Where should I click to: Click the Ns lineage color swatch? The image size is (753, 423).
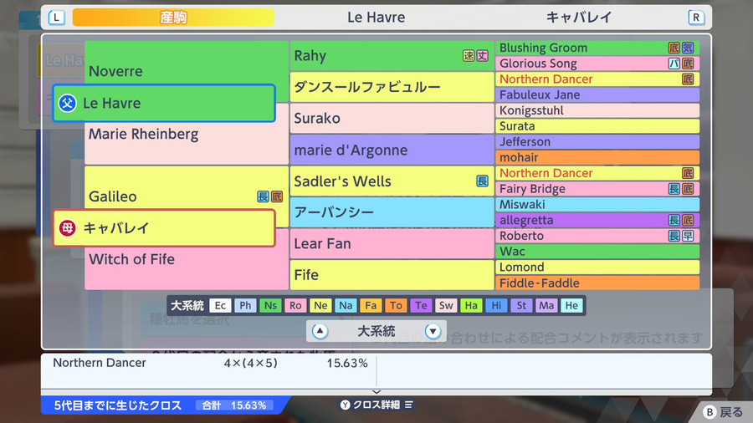(x=270, y=305)
